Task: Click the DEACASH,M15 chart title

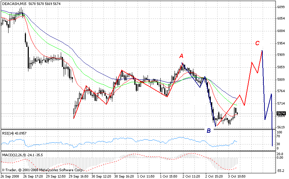Action: pyautogui.click(x=14, y=4)
